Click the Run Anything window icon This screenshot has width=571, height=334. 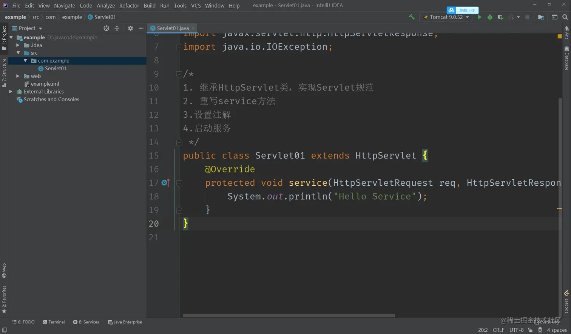click(x=554, y=17)
